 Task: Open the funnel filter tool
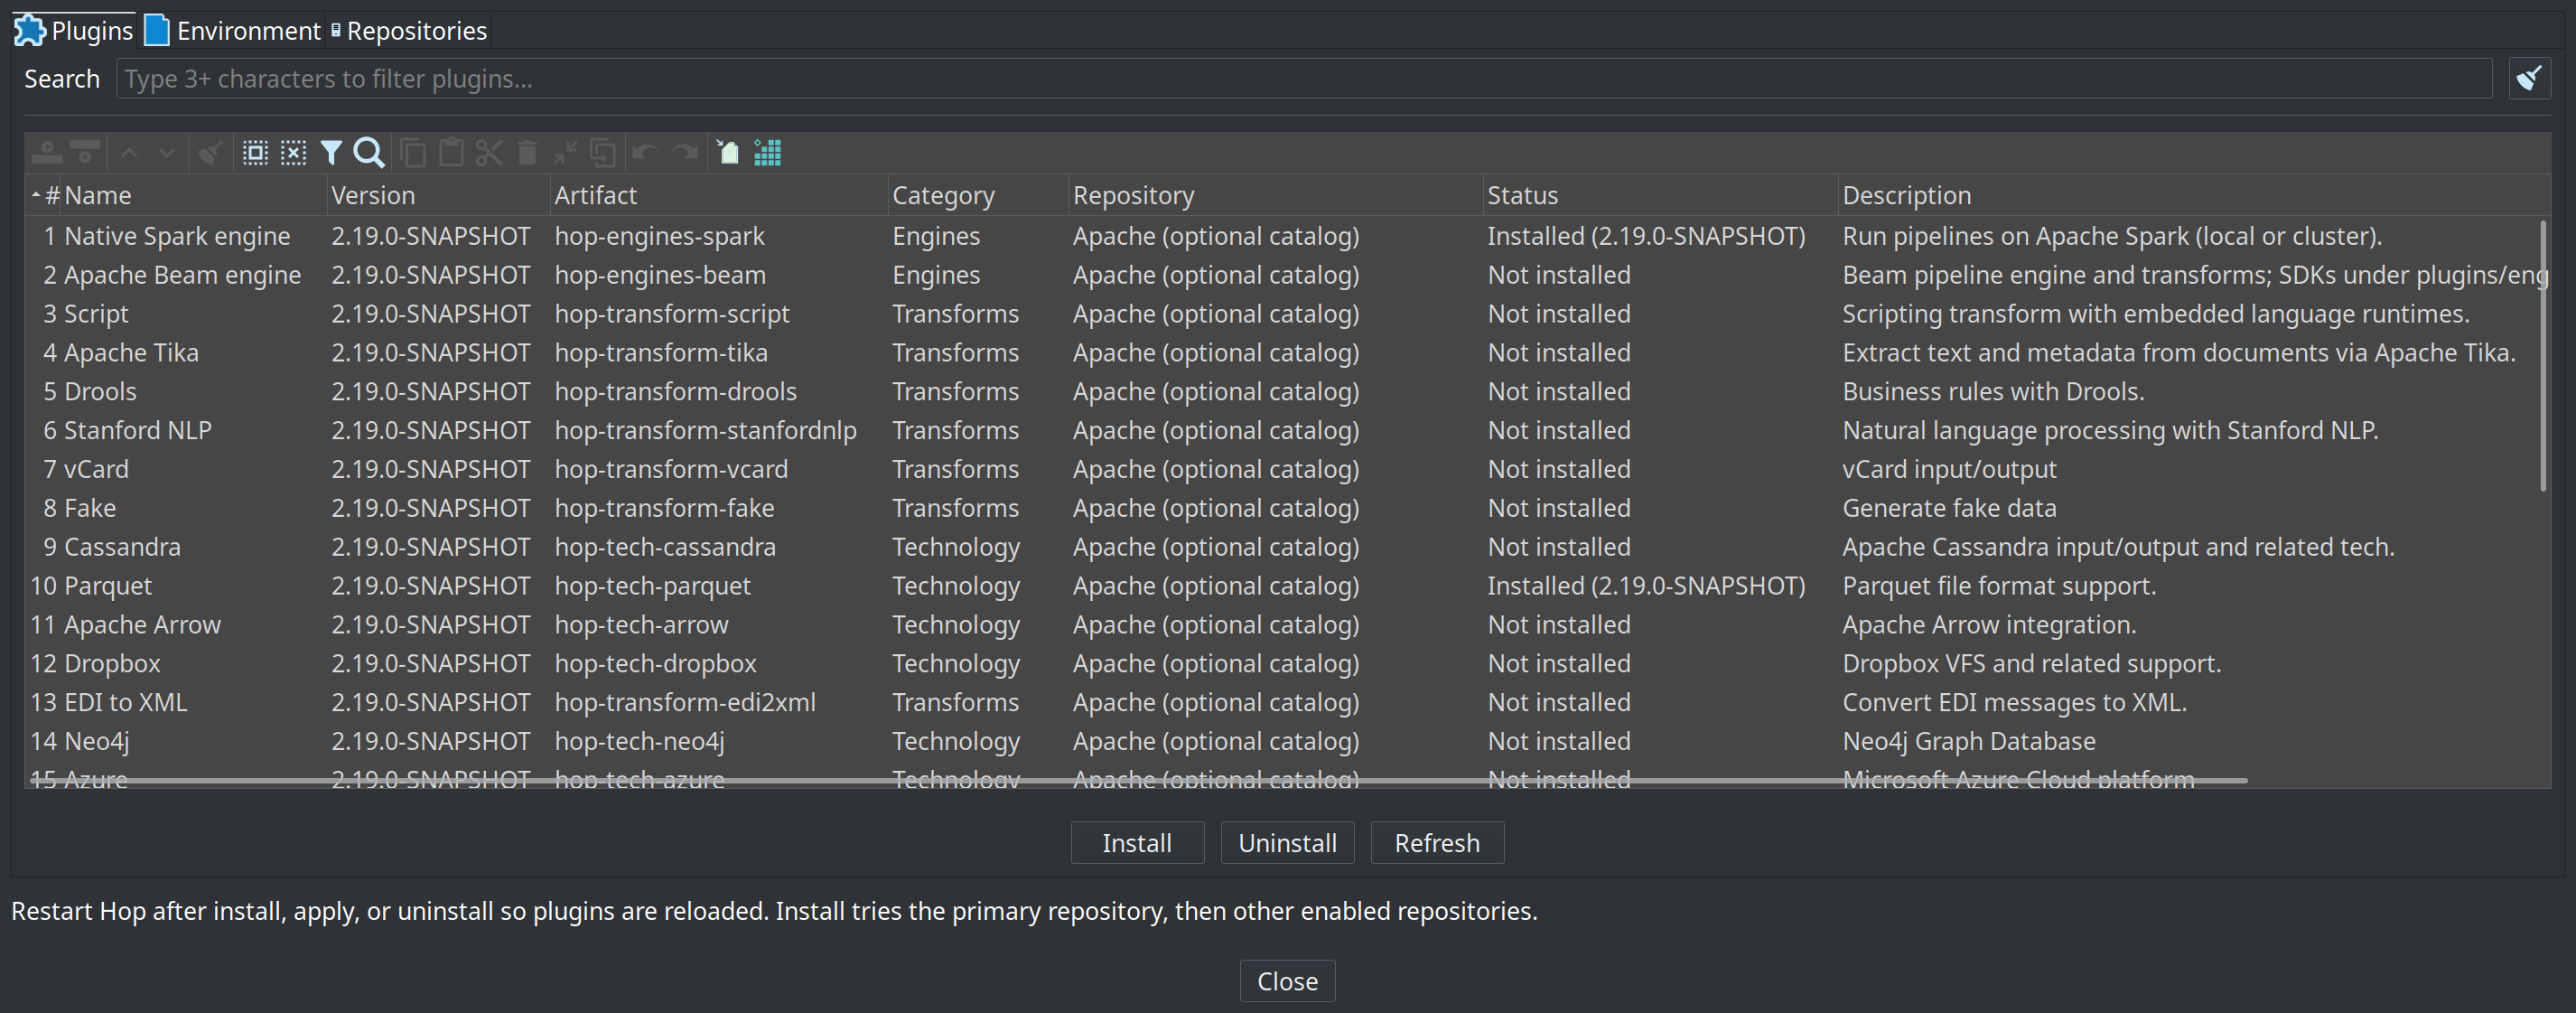tap(331, 153)
